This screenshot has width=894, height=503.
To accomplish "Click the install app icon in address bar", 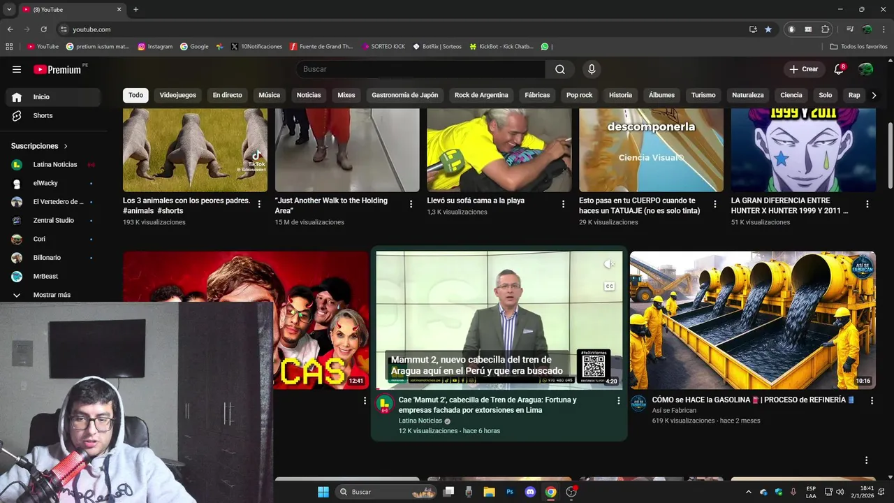I will coord(753,29).
